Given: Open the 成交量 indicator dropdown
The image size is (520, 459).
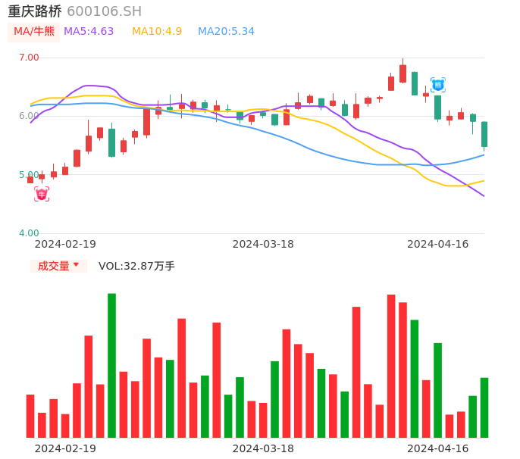Looking at the screenshot, I should 58,266.
